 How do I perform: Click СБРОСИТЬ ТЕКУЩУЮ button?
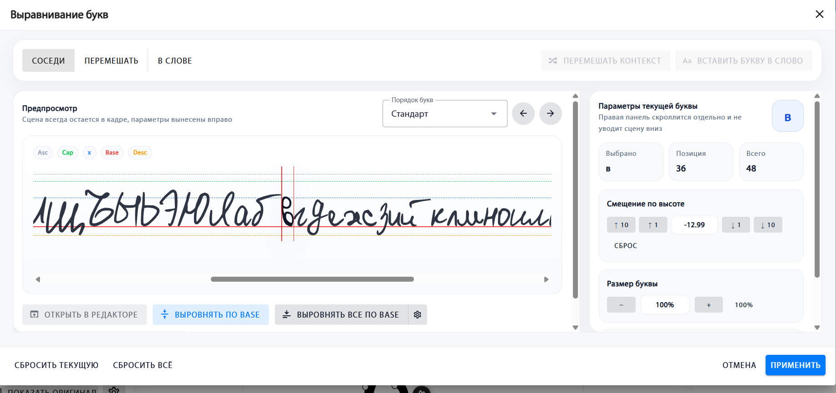tap(56, 365)
